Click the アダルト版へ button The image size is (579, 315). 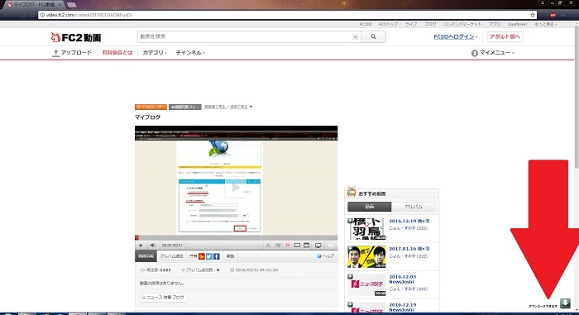505,36
